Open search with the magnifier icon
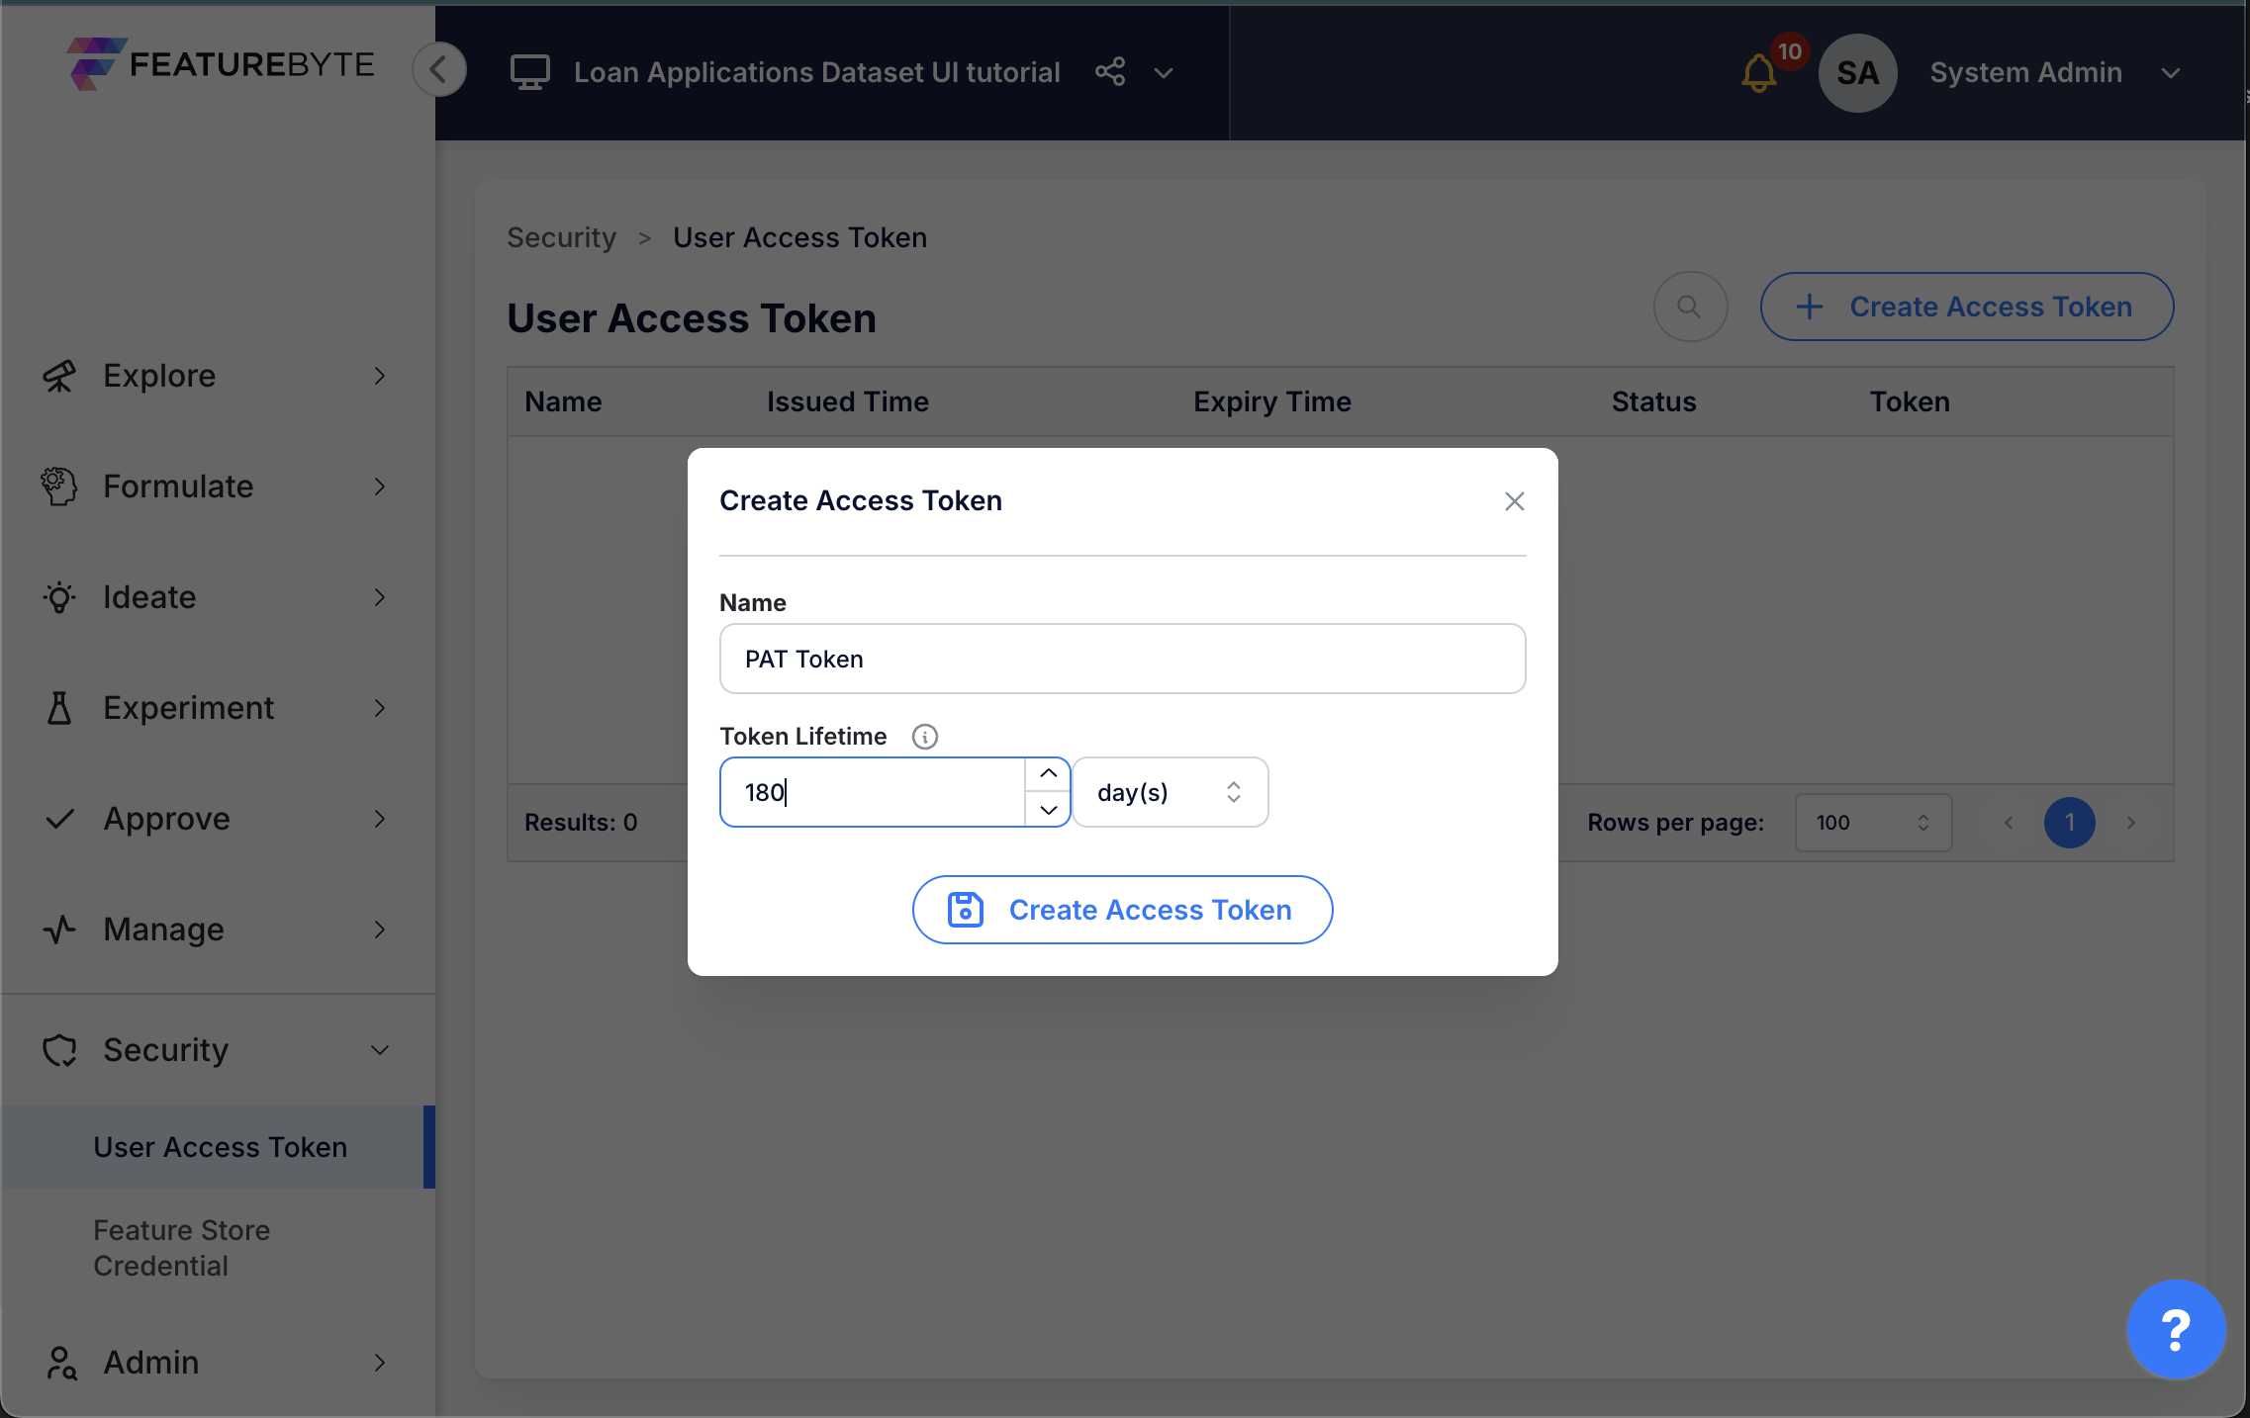 coord(1689,307)
